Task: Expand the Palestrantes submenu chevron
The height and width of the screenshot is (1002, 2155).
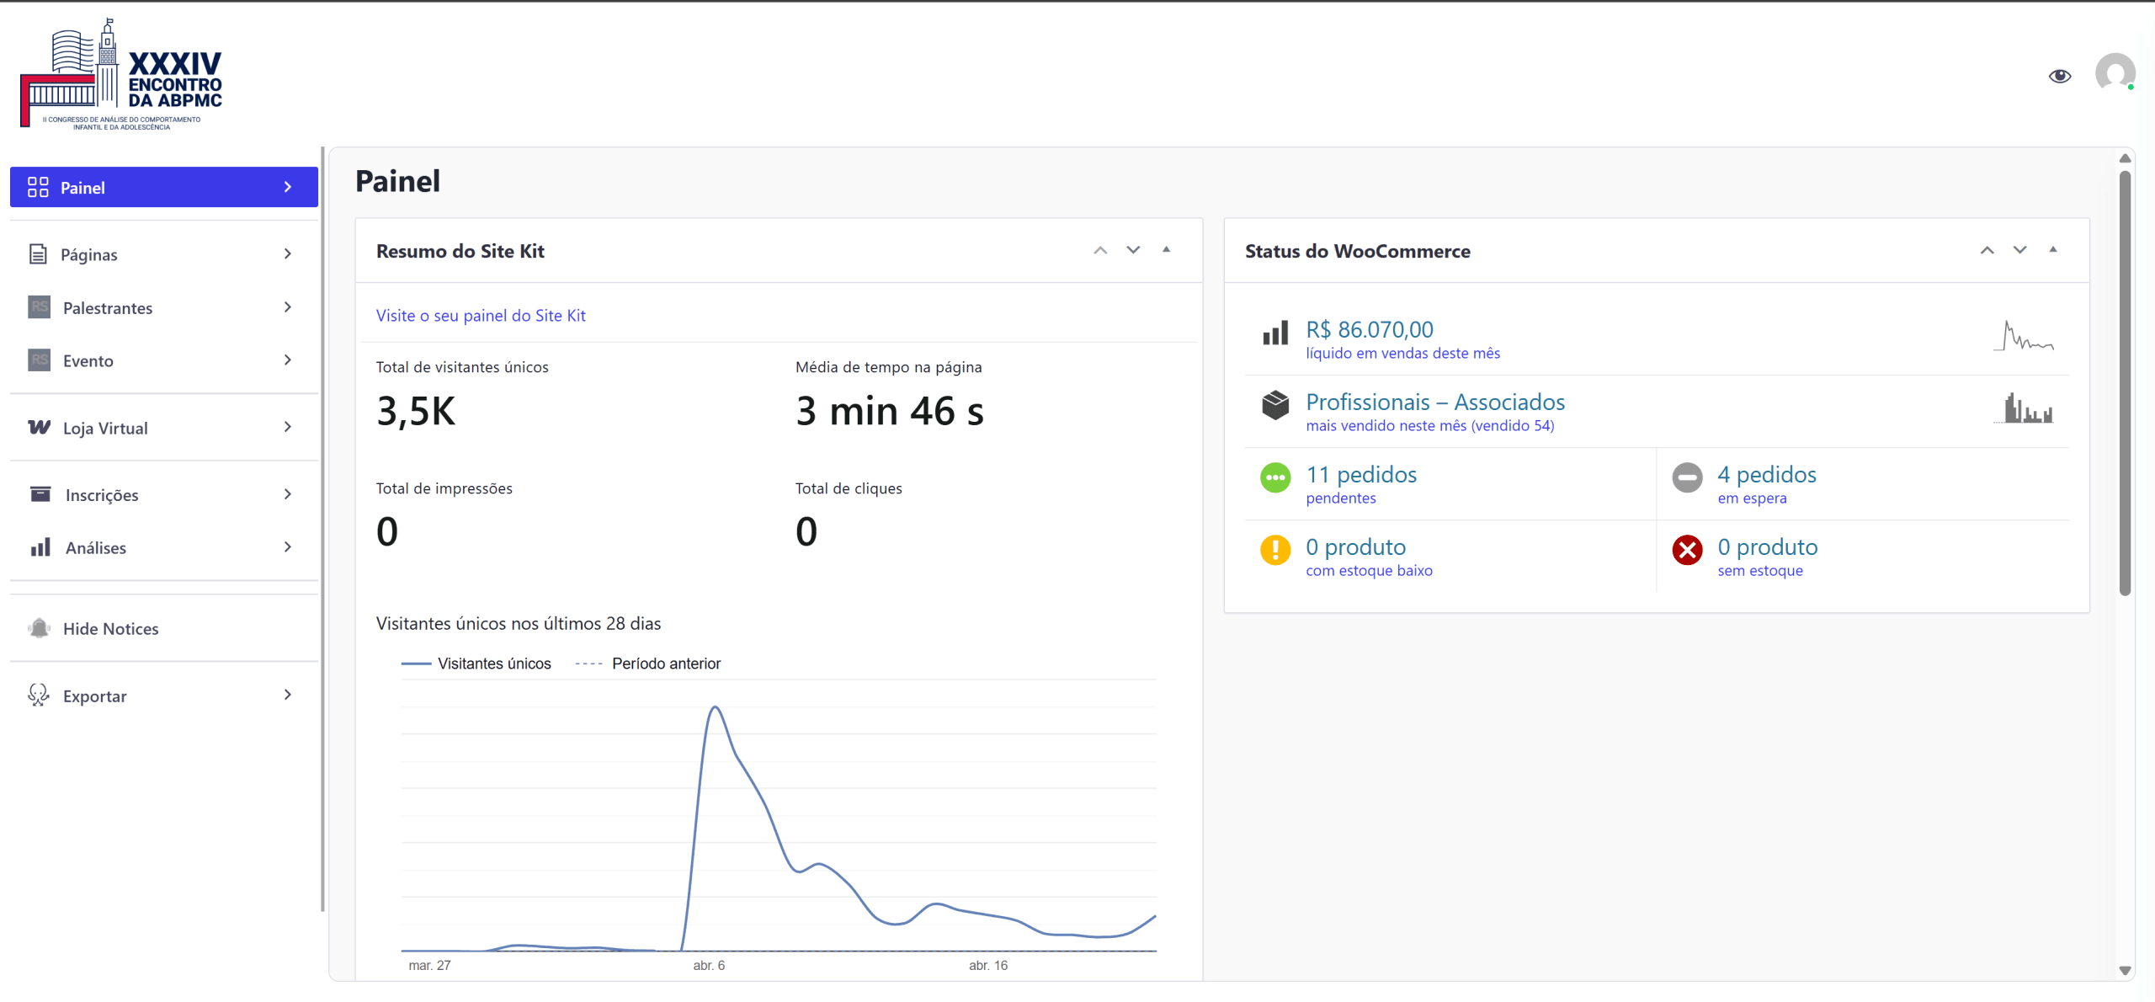Action: 288,307
